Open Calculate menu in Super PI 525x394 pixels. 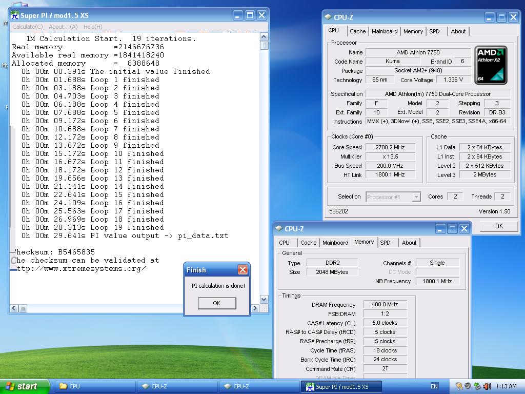click(x=28, y=27)
